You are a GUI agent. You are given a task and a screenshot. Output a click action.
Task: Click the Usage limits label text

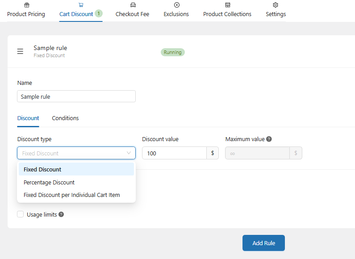coord(42,215)
